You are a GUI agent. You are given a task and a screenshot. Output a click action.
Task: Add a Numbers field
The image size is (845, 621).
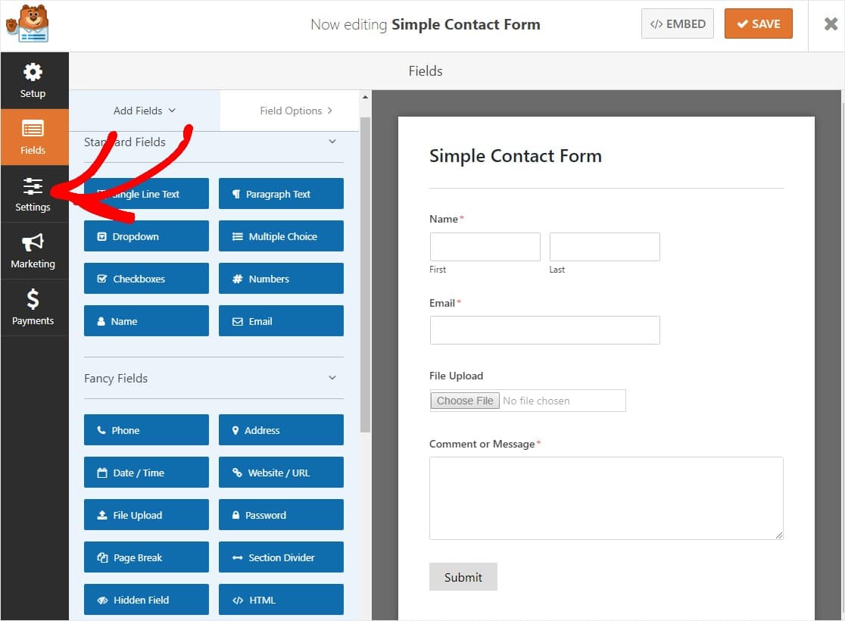point(281,278)
